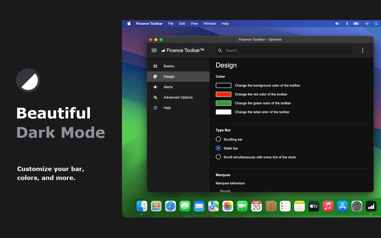Image resolution: width=381 pixels, height=238 pixels.
Task: Click the "Marquee behaviour" label
Action: point(230,183)
